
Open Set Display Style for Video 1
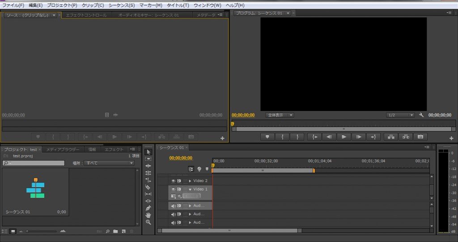tap(174, 196)
